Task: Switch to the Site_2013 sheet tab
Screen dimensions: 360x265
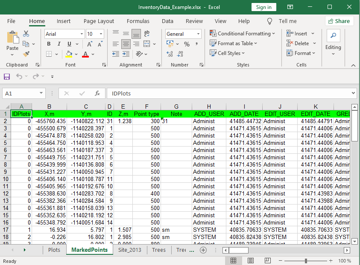Action: pyautogui.click(x=129, y=250)
